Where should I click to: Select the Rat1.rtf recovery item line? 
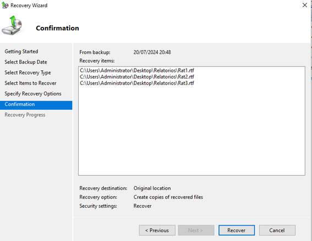tap(137, 70)
